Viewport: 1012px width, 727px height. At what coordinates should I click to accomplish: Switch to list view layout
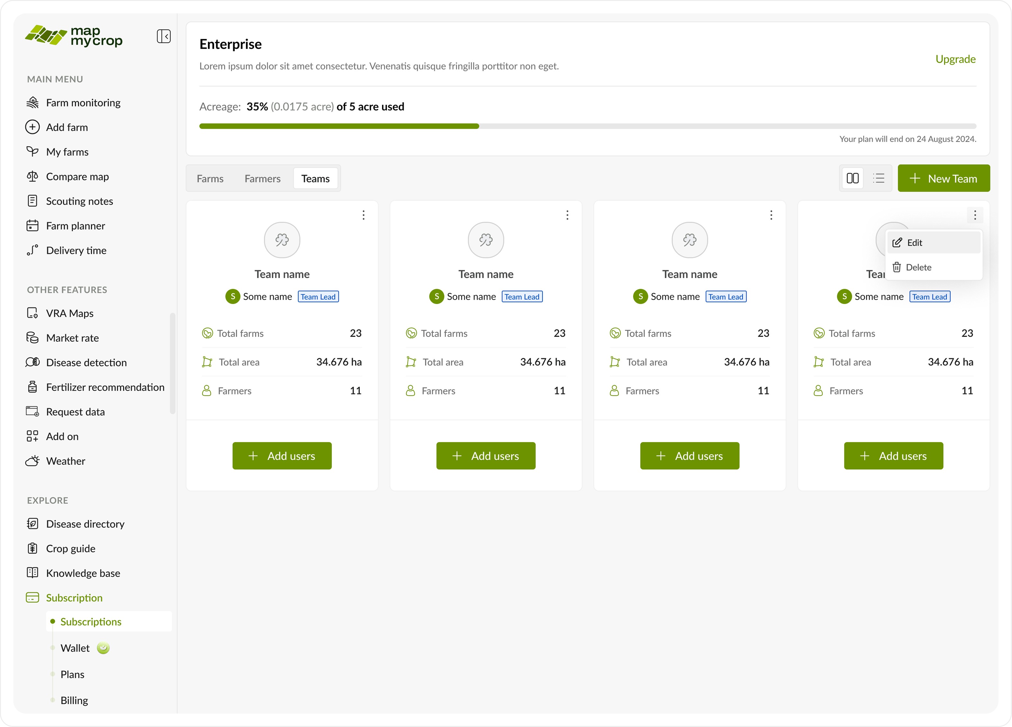tap(878, 178)
